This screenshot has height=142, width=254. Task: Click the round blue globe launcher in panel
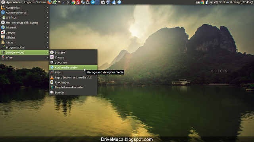(x=119, y=2)
